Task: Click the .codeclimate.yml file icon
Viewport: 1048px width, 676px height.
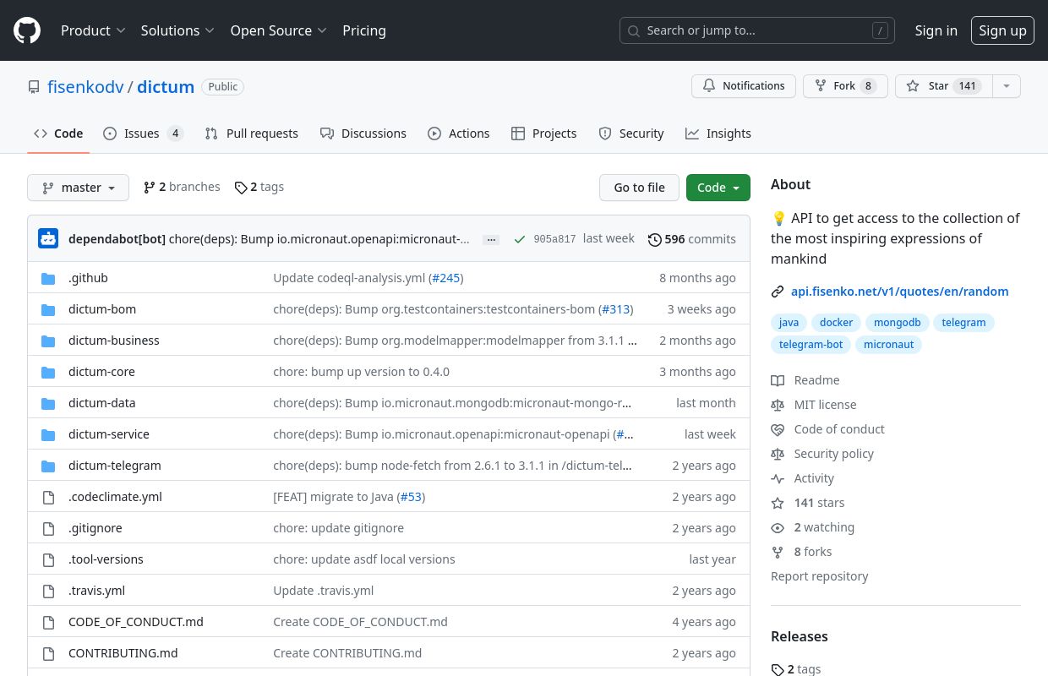Action: tap(49, 497)
